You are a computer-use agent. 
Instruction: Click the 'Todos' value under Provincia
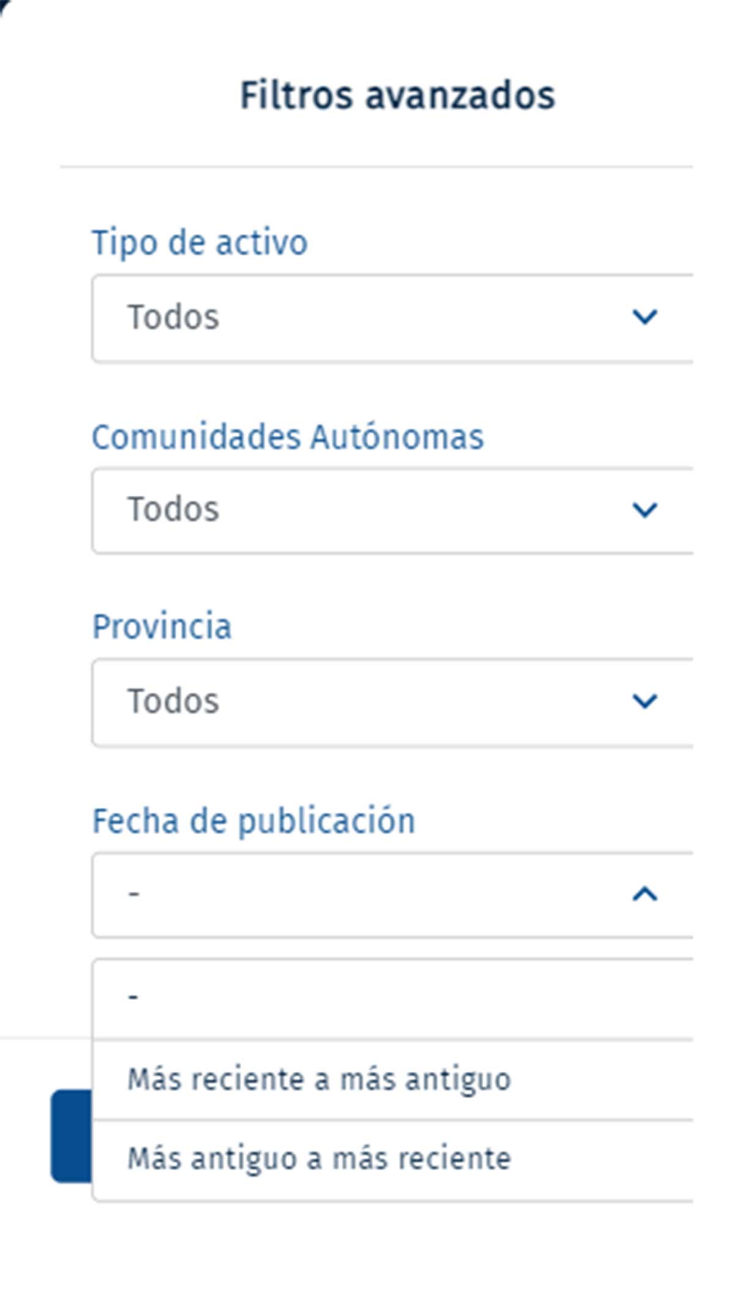[172, 701]
